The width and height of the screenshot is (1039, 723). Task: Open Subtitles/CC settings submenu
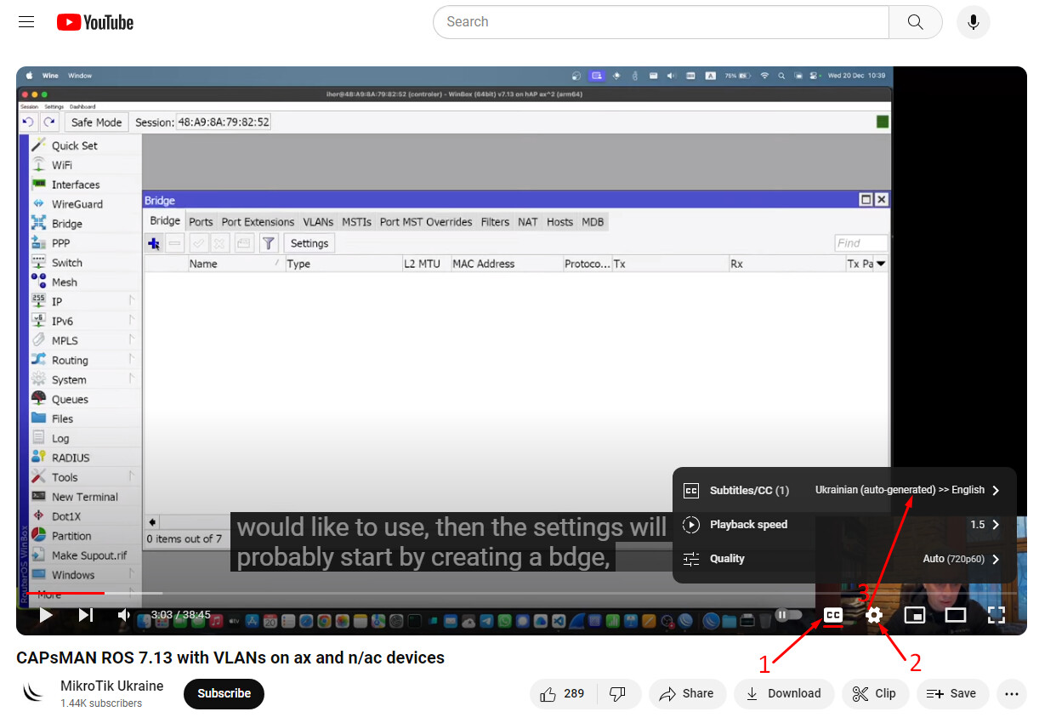(843, 490)
